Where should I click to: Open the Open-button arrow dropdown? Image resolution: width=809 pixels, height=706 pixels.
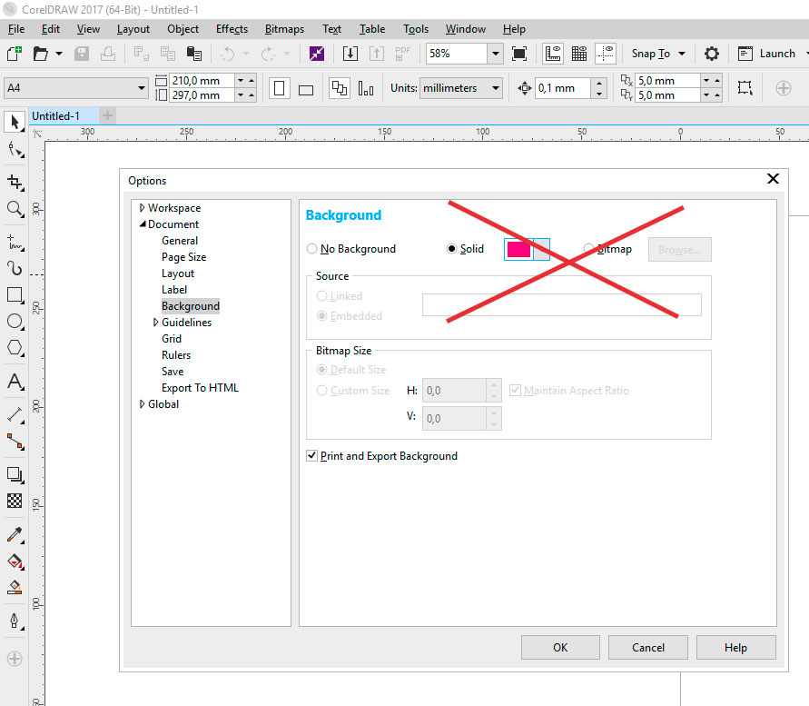59,54
